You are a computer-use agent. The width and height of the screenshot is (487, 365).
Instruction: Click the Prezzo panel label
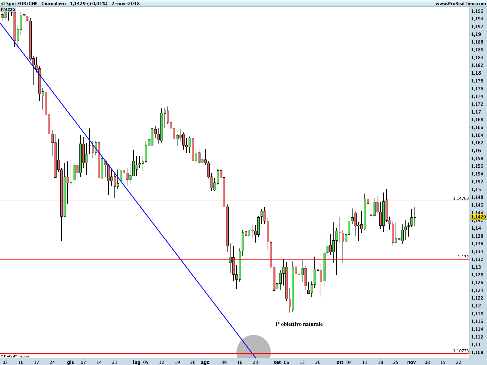tap(8, 9)
